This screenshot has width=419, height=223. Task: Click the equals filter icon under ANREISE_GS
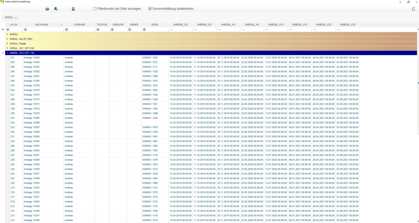point(171,30)
